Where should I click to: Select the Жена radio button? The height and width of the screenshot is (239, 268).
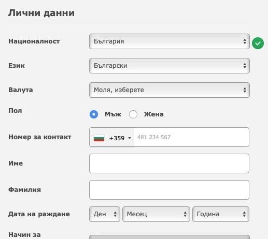133,114
